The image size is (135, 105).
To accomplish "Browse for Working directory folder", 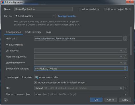I will click(x=125, y=63).
